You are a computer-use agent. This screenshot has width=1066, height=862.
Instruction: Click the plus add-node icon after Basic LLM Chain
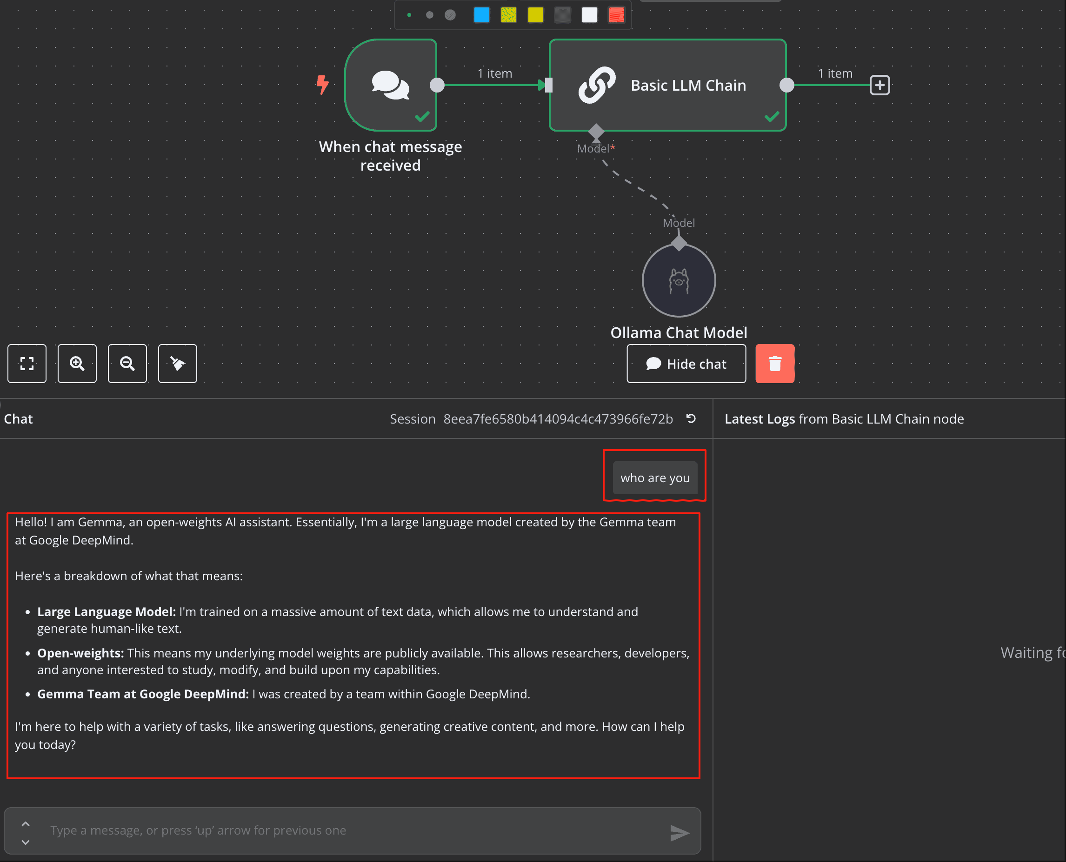point(879,85)
